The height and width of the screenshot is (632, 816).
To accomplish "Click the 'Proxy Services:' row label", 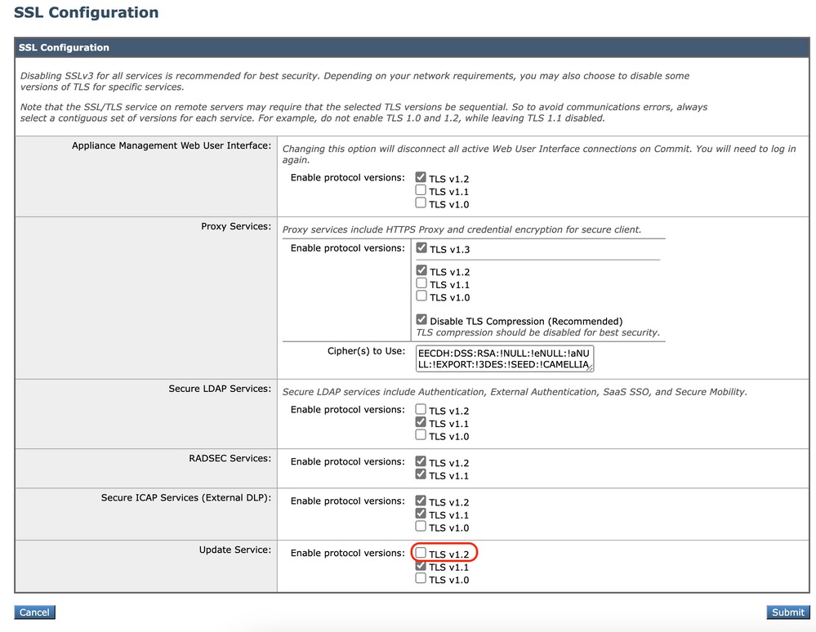I will pyautogui.click(x=236, y=226).
